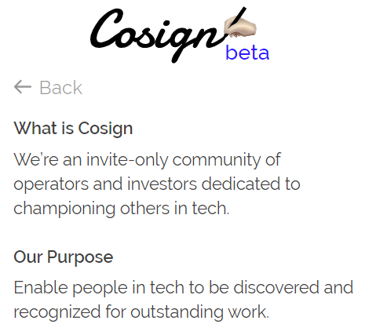Image resolution: width=365 pixels, height=335 pixels.
Task: Click the word "championing" in the paragraph
Action: 64,209
